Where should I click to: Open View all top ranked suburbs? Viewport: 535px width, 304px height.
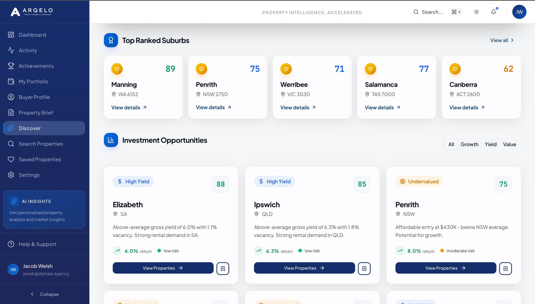(501, 40)
